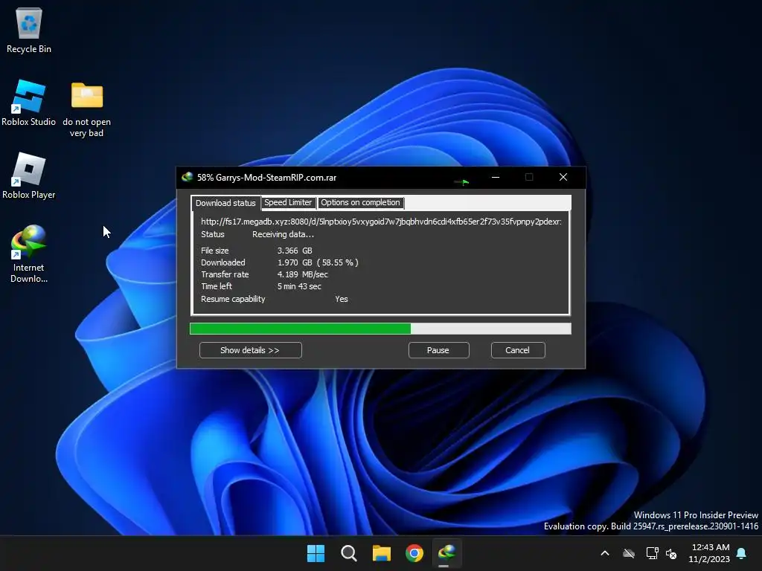Open the clock and date flyout

pyautogui.click(x=709, y=553)
